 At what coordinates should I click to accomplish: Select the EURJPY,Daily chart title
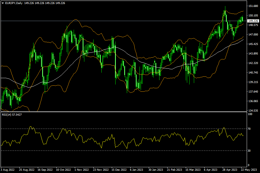pyautogui.click(x=14, y=3)
